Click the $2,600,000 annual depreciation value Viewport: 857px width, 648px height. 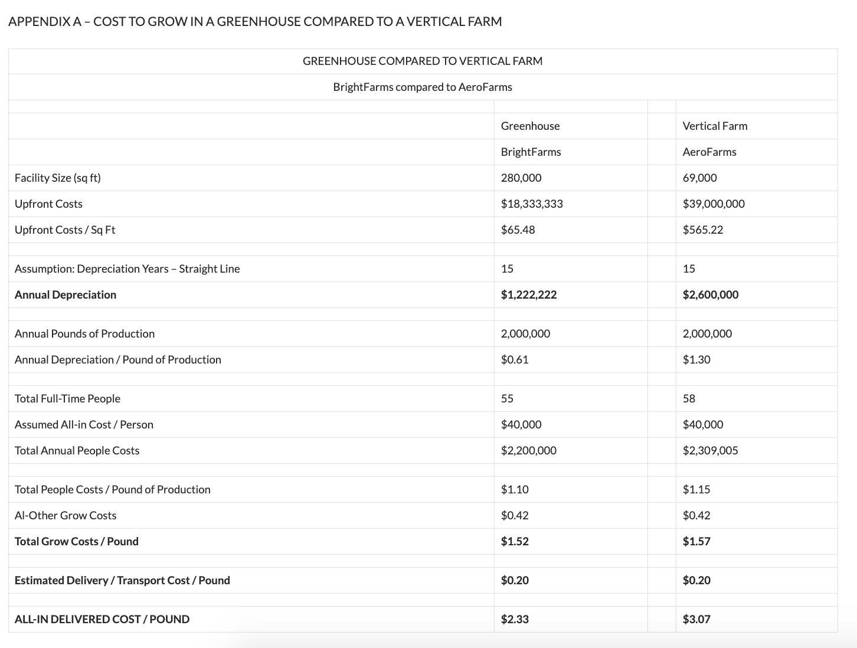pos(711,294)
